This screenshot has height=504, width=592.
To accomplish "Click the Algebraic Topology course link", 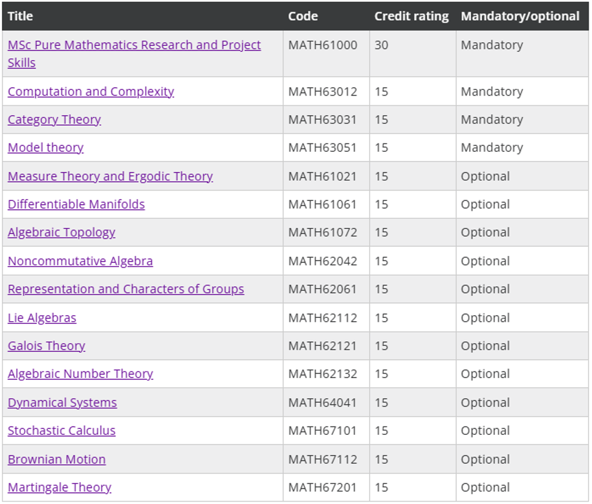I will 61,232.
